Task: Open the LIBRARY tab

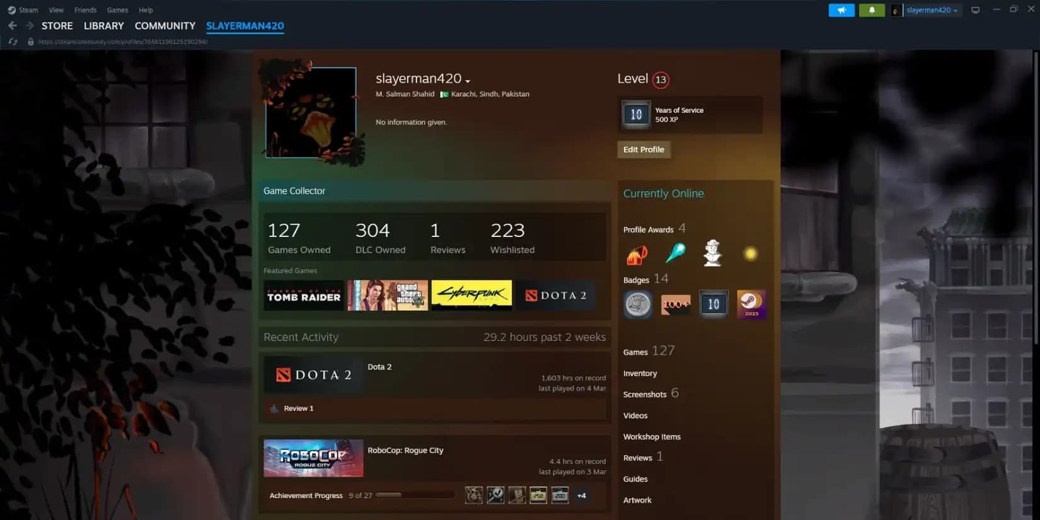Action: tap(103, 26)
